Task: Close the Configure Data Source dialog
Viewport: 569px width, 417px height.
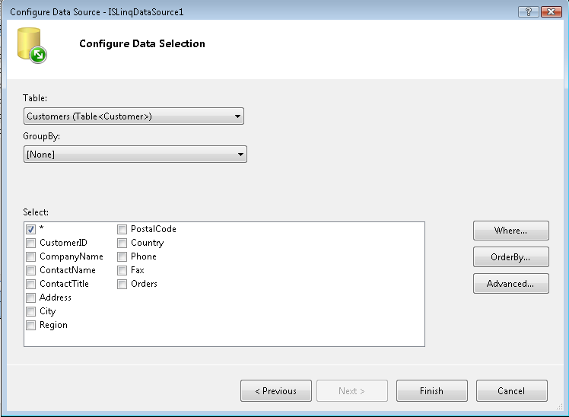Action: click(550, 12)
